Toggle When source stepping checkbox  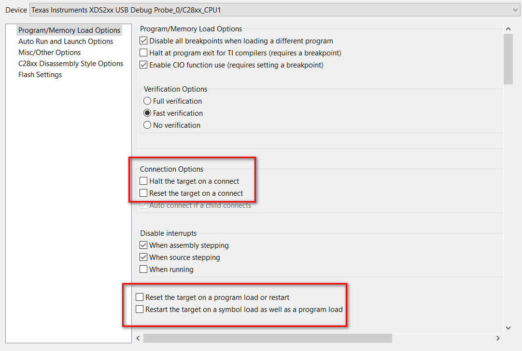point(143,257)
